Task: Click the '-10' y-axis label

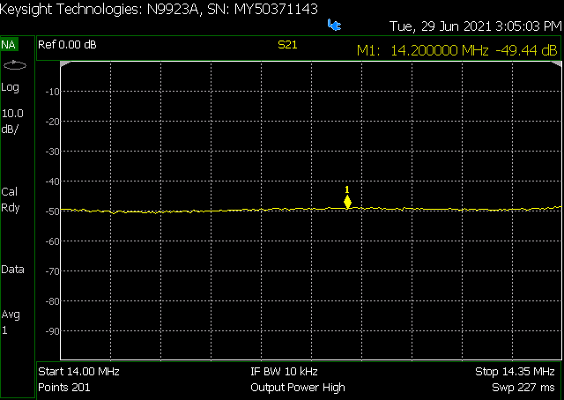Action: pos(52,92)
